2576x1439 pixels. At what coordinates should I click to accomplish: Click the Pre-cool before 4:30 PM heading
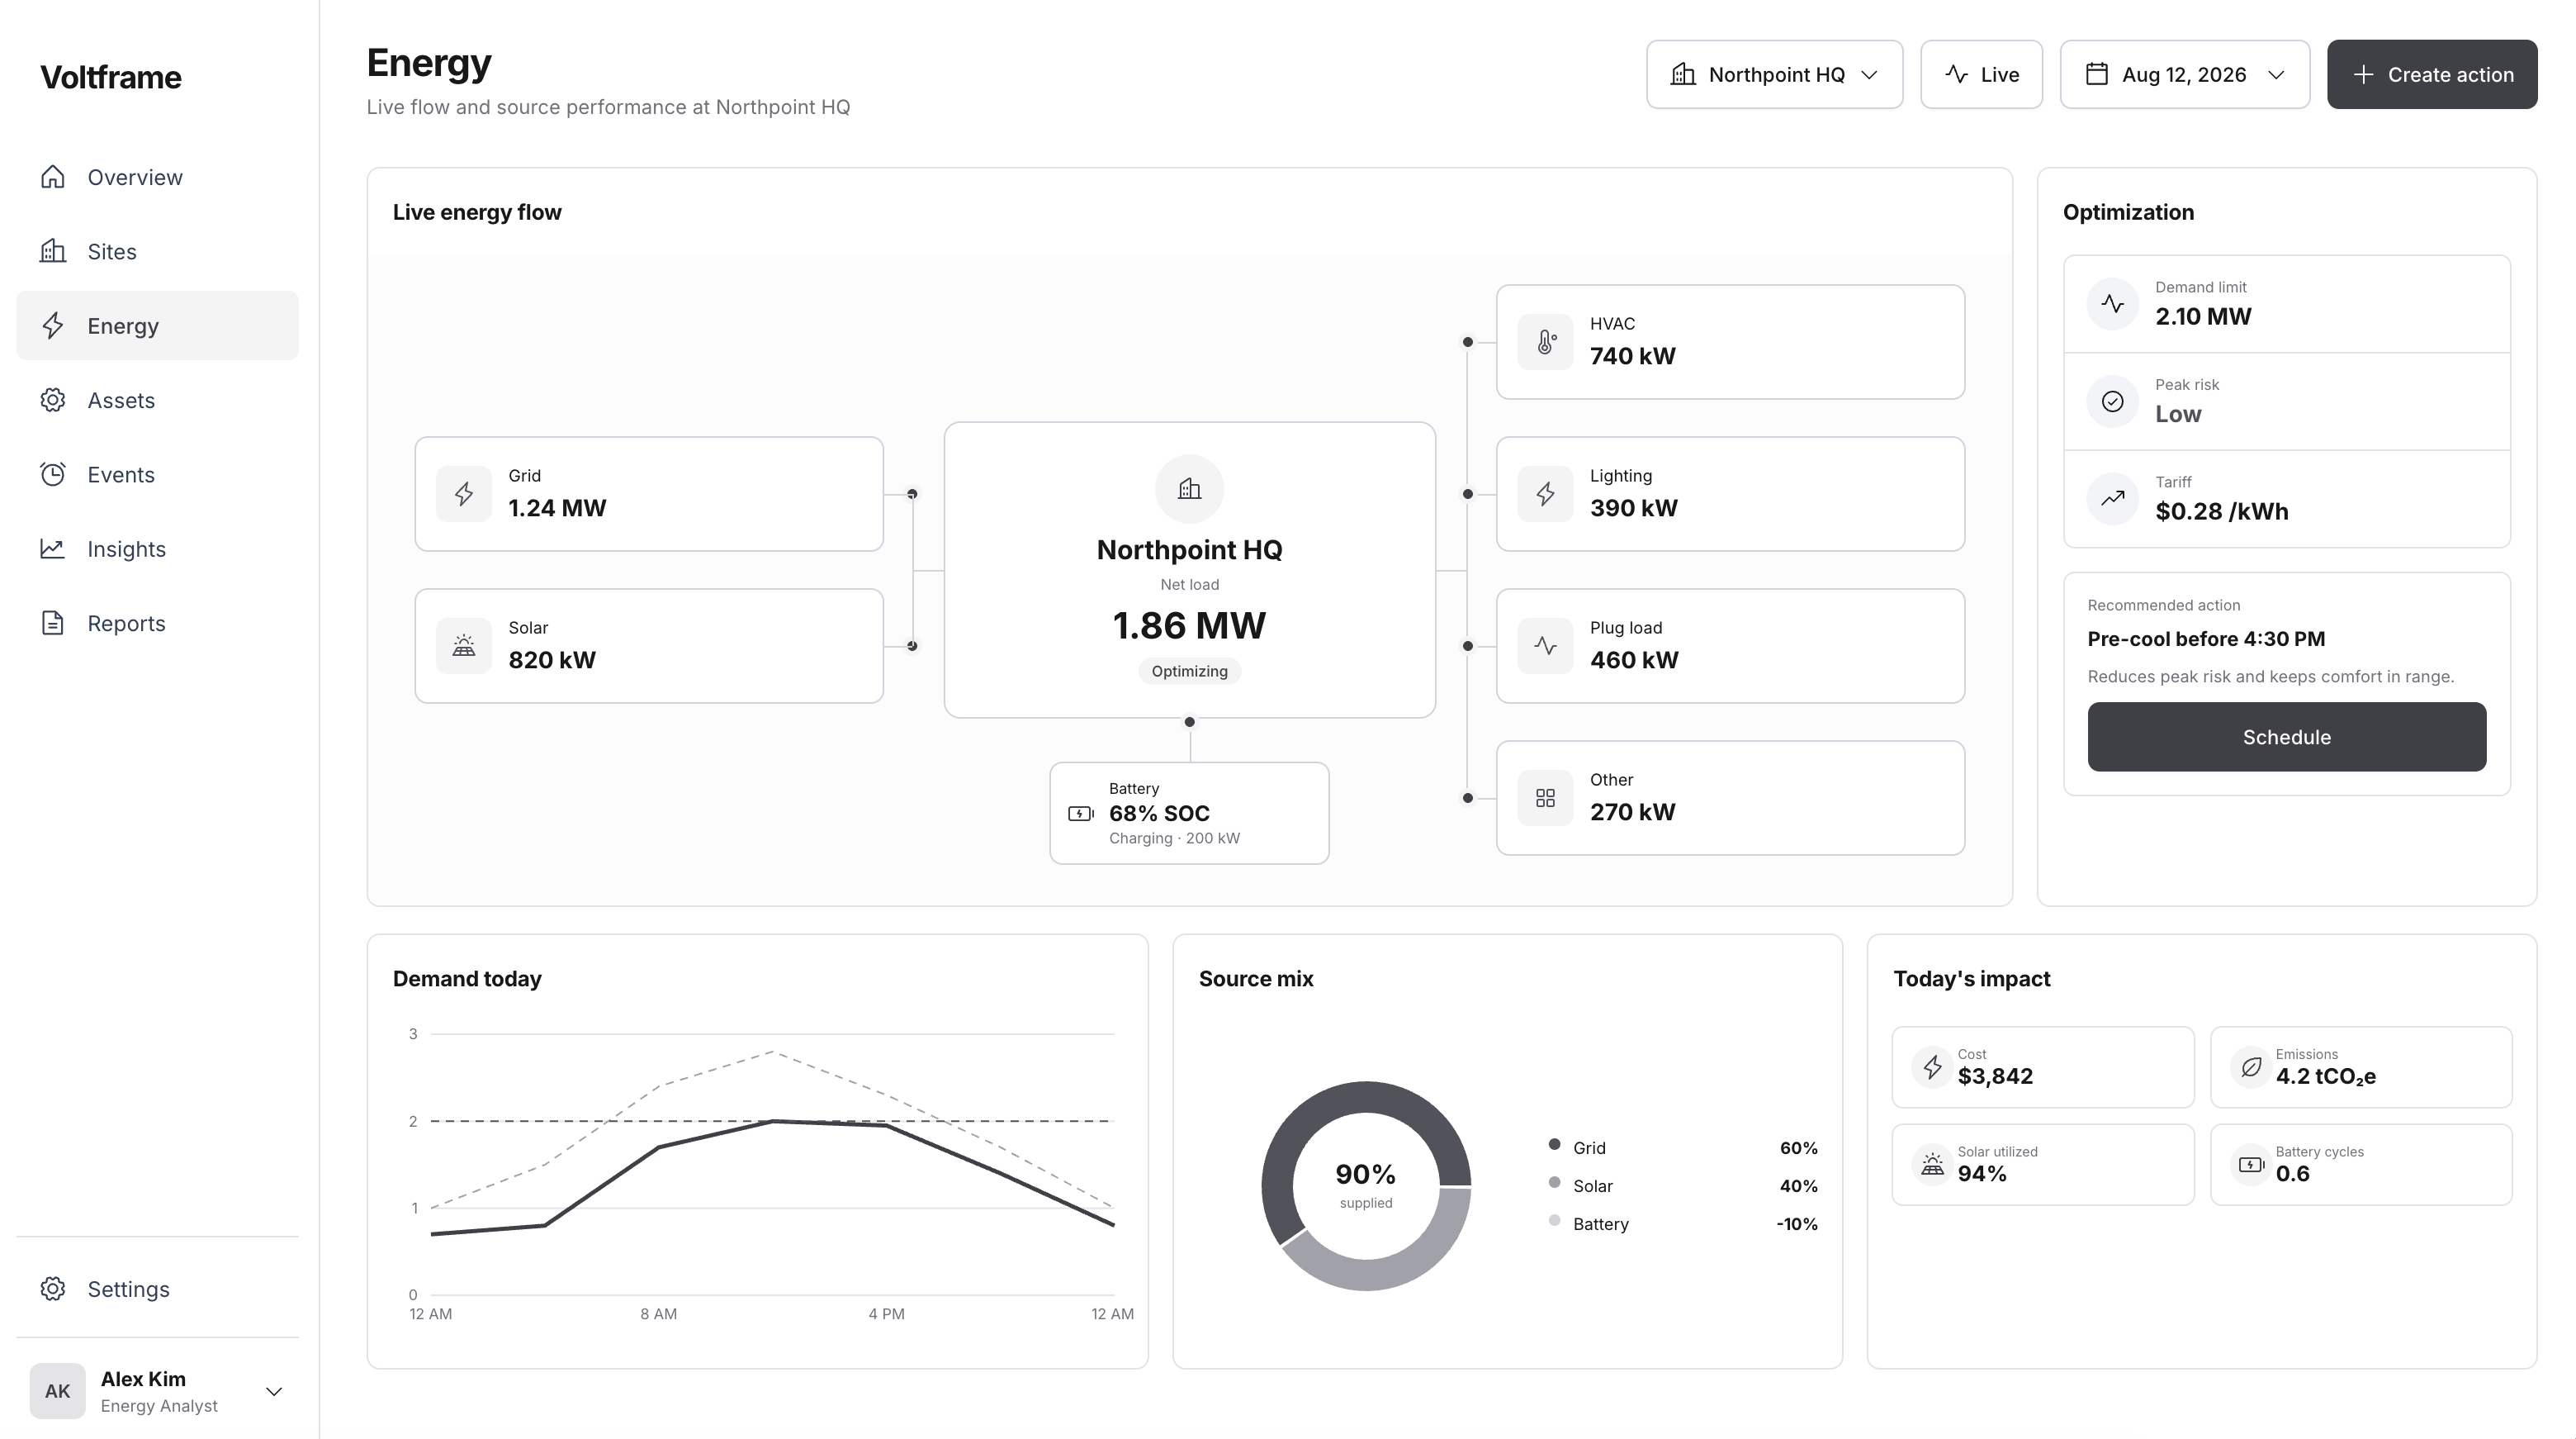2206,639
